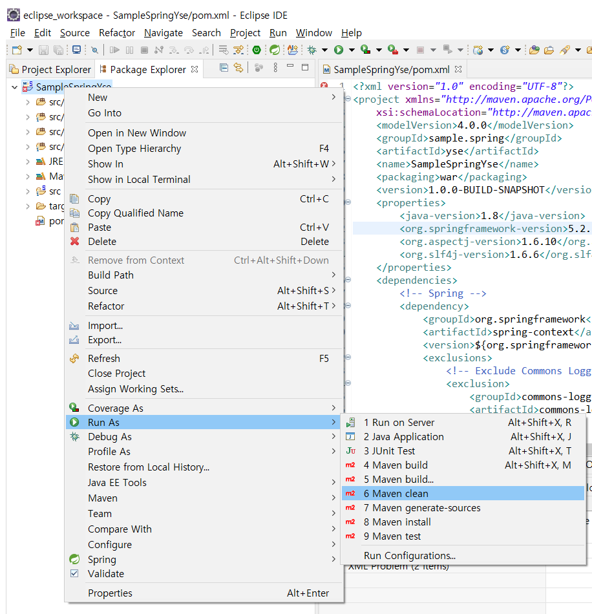Viewport: 592px width, 614px height.
Task: Click the Resume debug toolbar icon
Action: click(x=114, y=50)
